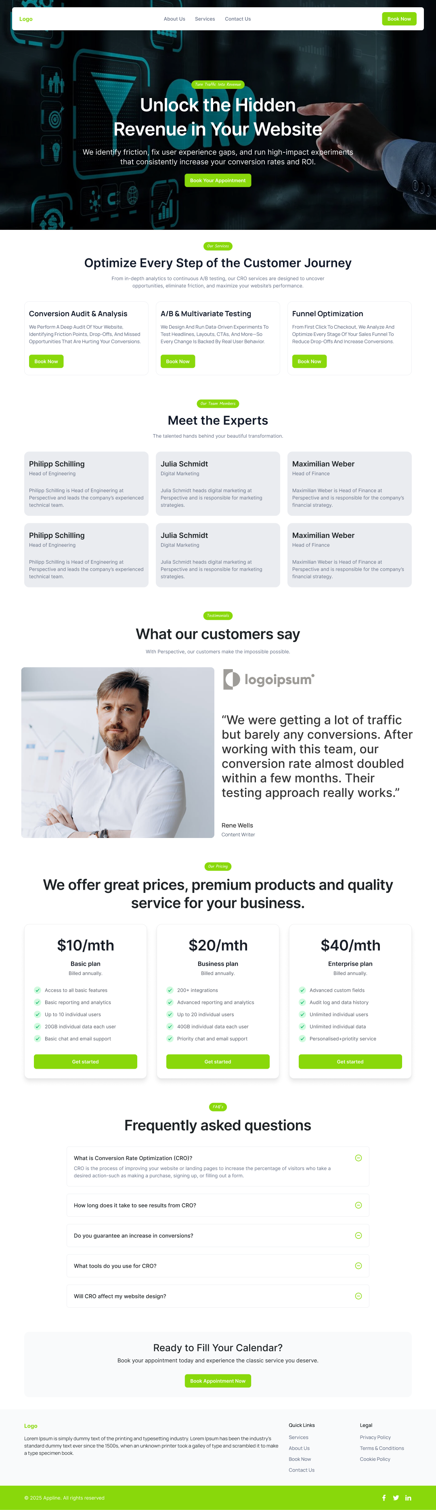The image size is (436, 1510).
Task: Collapse the 'What is Conversion Rate Optimization' FAQ
Action: [x=358, y=1158]
